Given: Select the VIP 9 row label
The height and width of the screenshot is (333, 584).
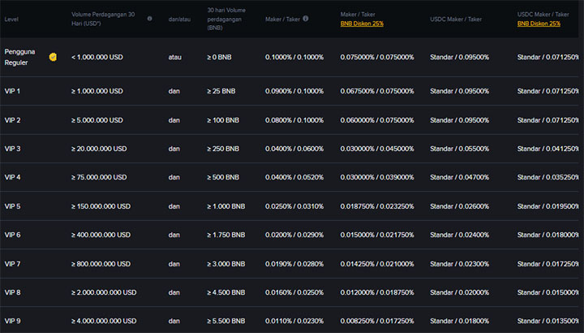Looking at the screenshot, I should point(12,321).
